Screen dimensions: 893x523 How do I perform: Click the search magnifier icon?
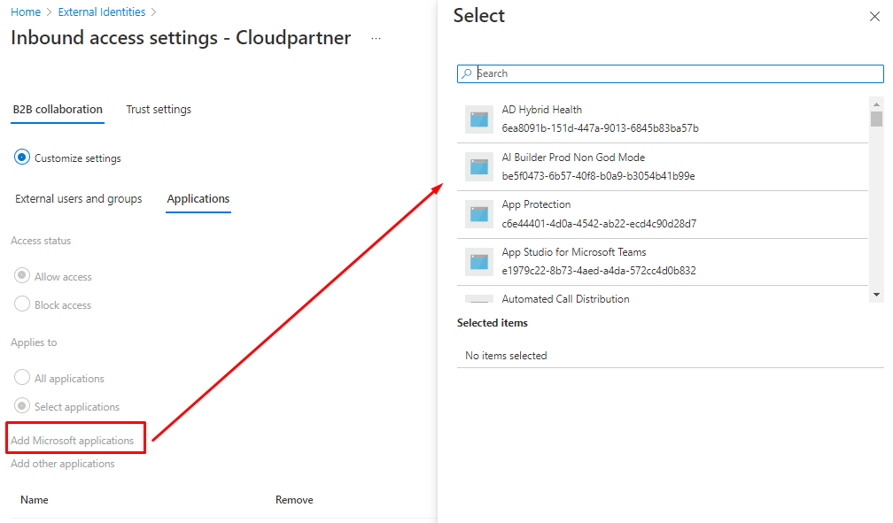click(x=467, y=73)
